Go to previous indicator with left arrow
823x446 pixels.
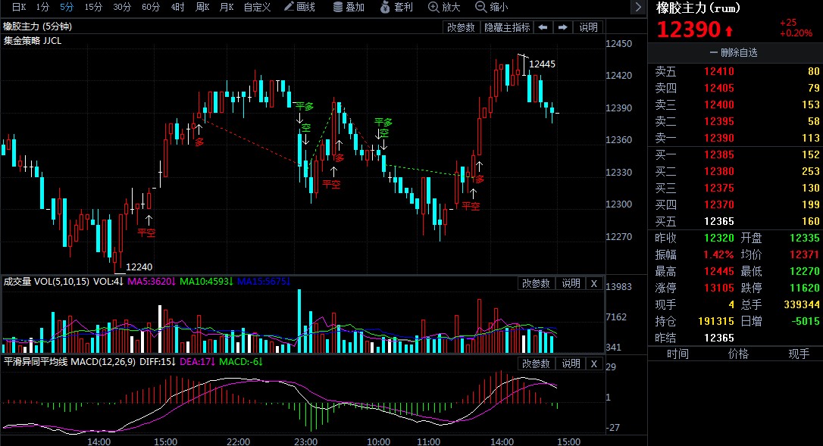point(543,27)
